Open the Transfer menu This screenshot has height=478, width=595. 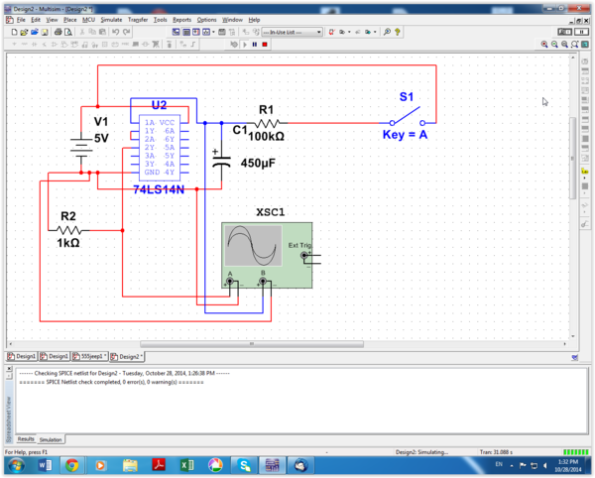138,20
